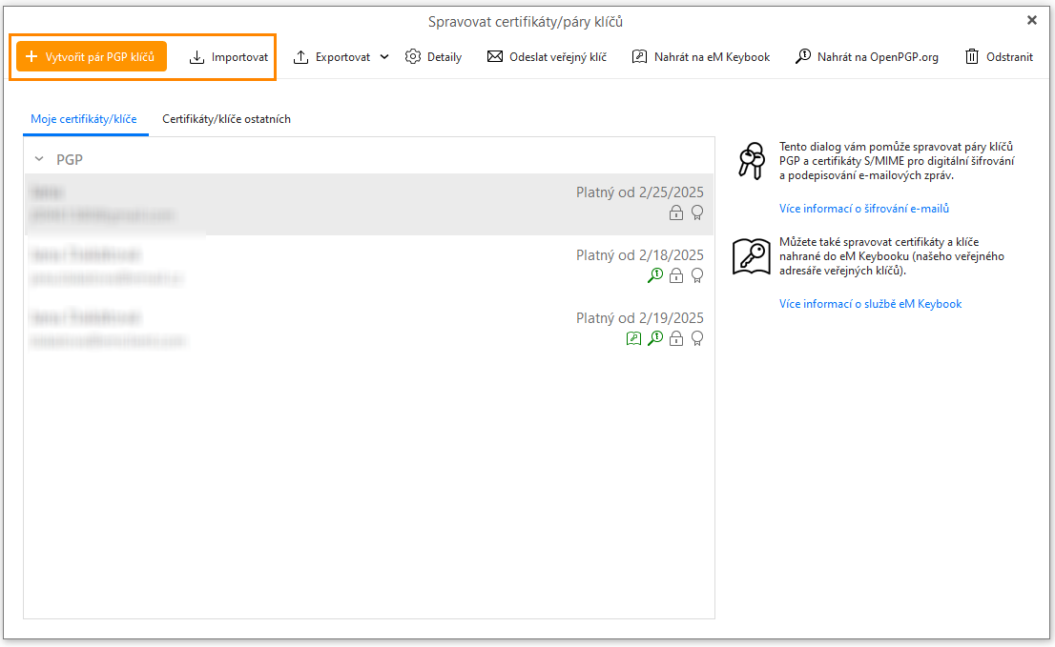Open Více informací o šifrování e-mailů link
1055x647 pixels.
[x=863, y=209]
